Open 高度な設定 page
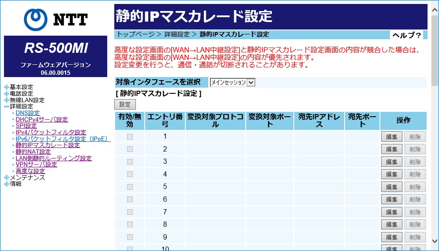This screenshot has width=439, height=251. pos(30,171)
